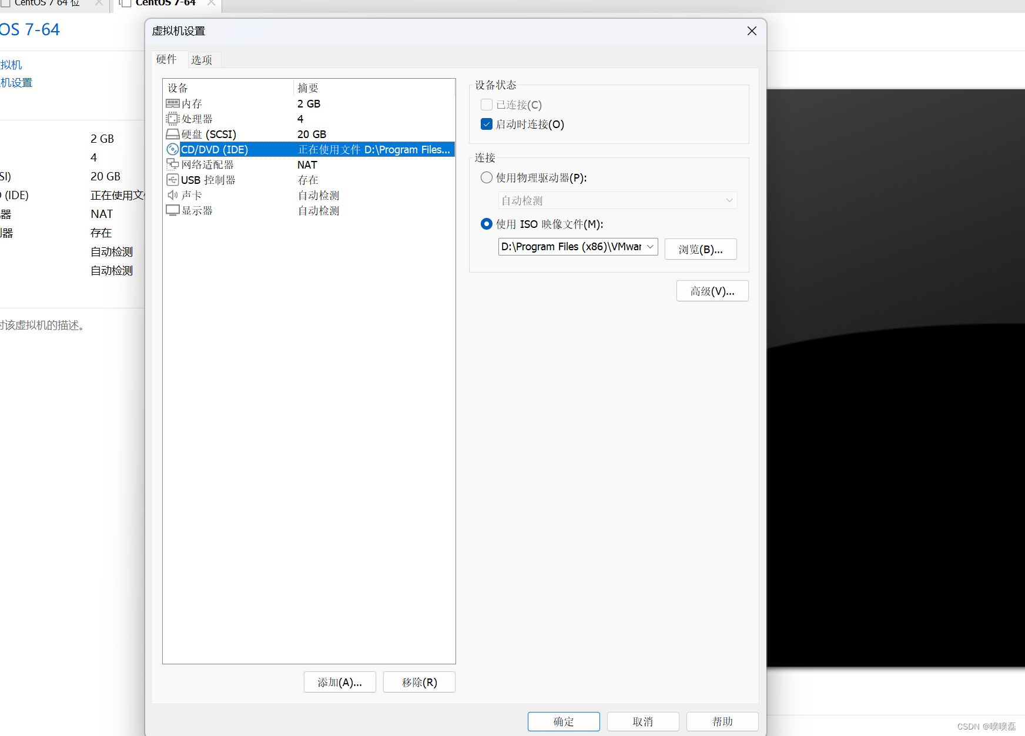Click the 添加(A)... button
1025x736 pixels.
pos(340,682)
